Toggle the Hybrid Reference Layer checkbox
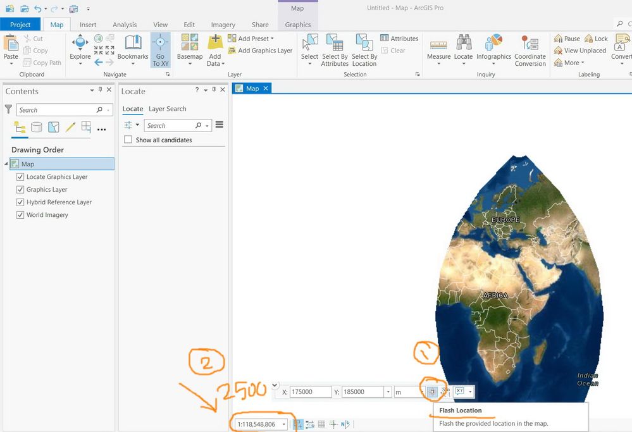 point(20,202)
